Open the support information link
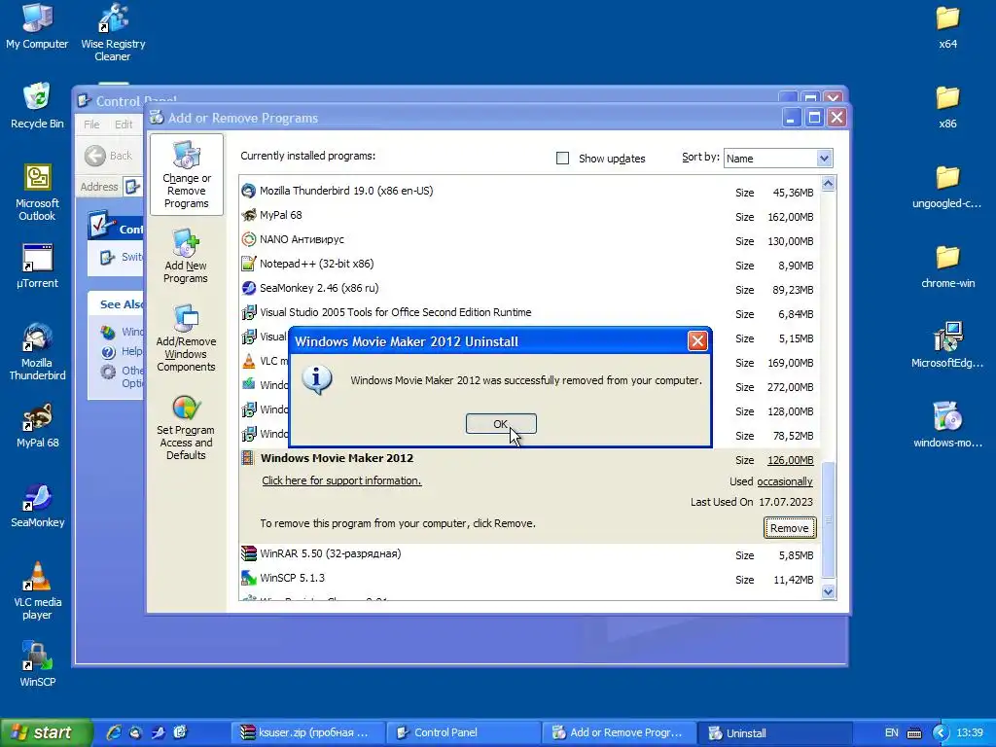Image resolution: width=996 pixels, height=747 pixels. pos(341,480)
